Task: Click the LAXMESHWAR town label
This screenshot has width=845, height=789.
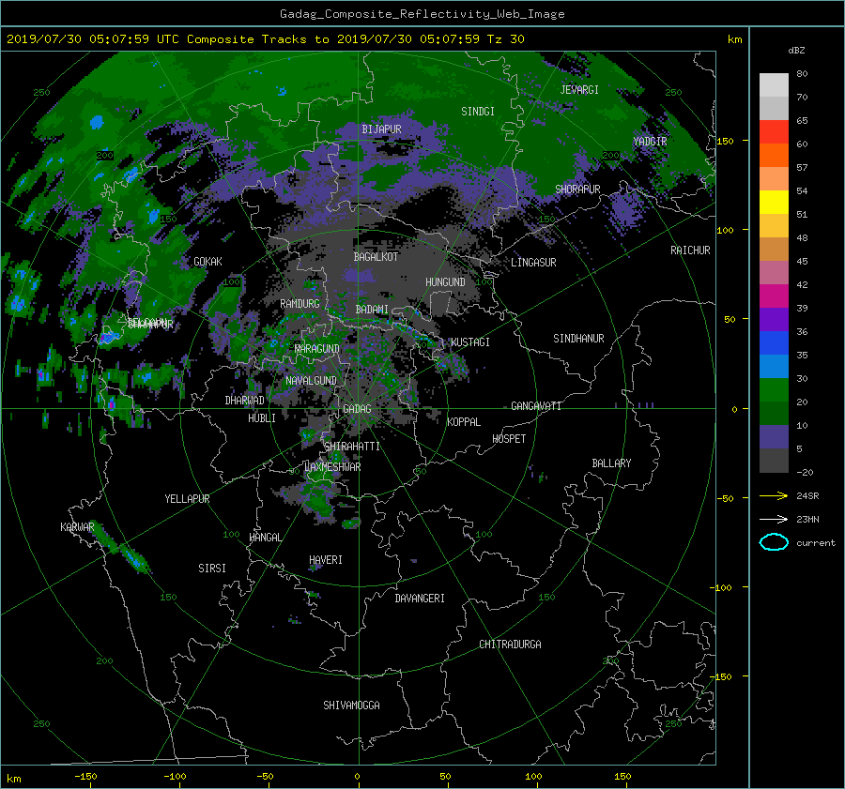Action: pos(332,467)
